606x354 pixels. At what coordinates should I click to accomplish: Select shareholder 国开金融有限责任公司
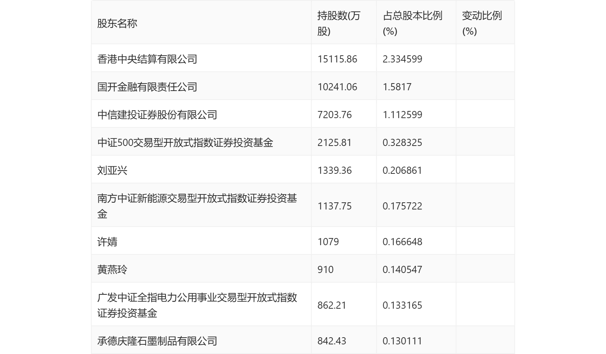click(x=147, y=87)
